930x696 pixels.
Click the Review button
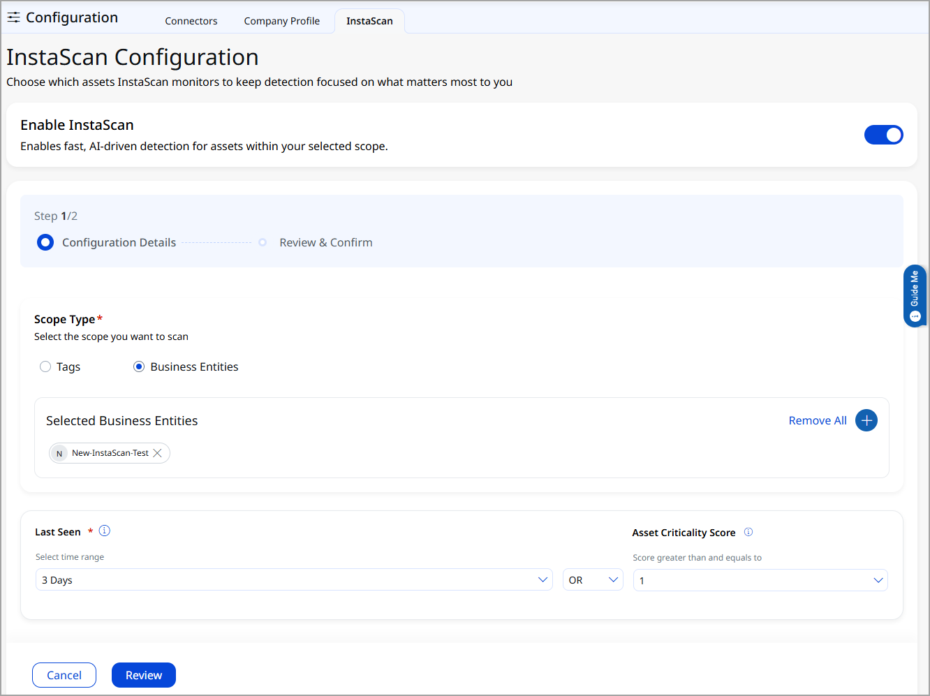pyautogui.click(x=144, y=675)
